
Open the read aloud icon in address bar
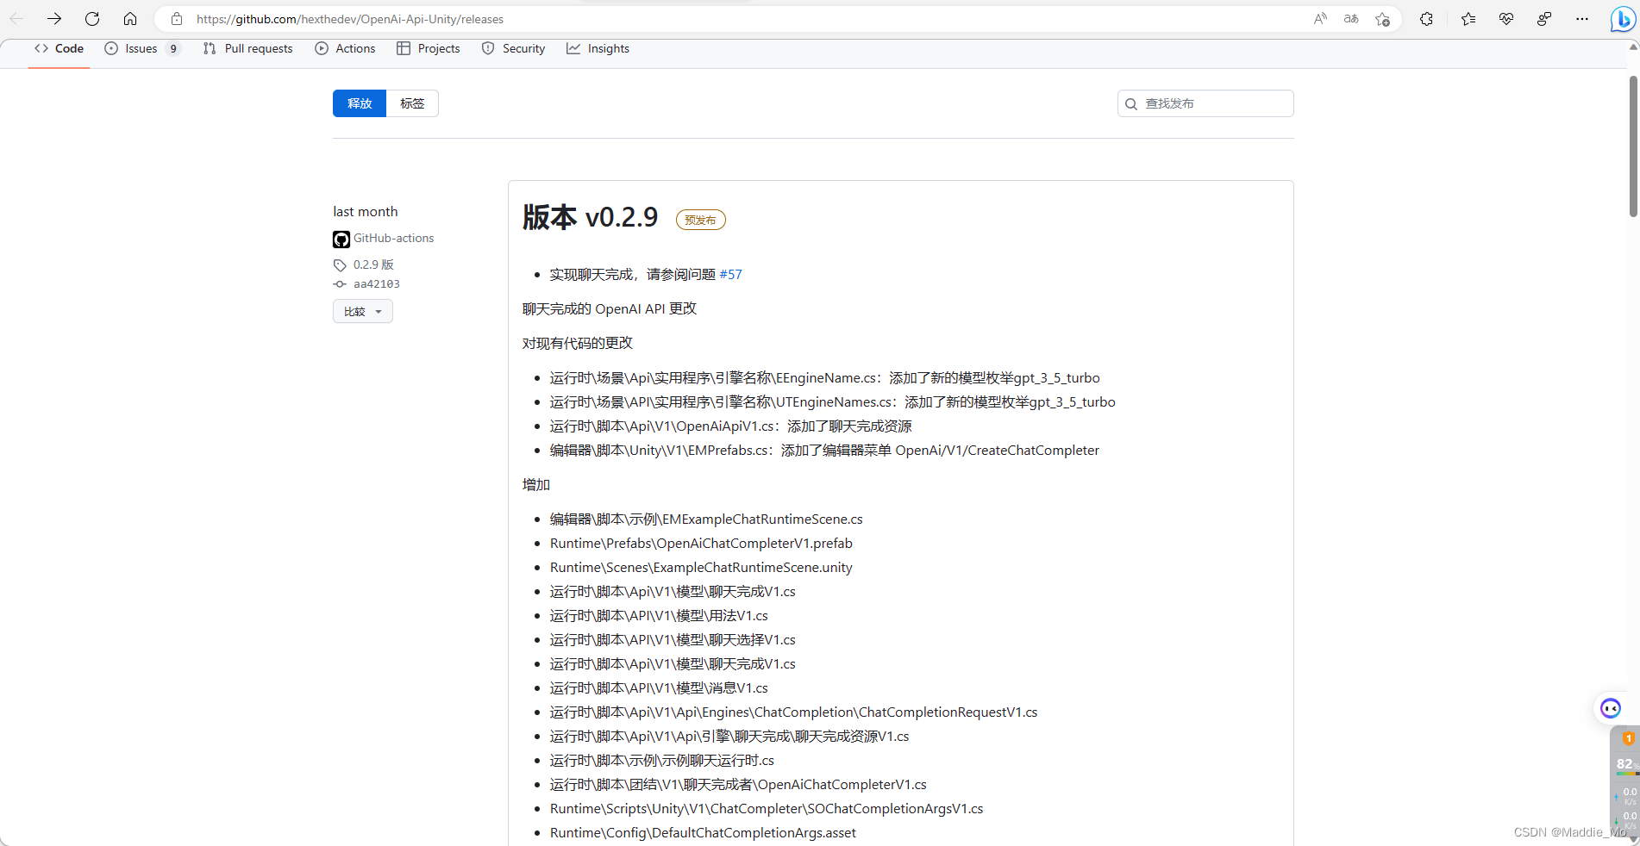tap(1320, 19)
